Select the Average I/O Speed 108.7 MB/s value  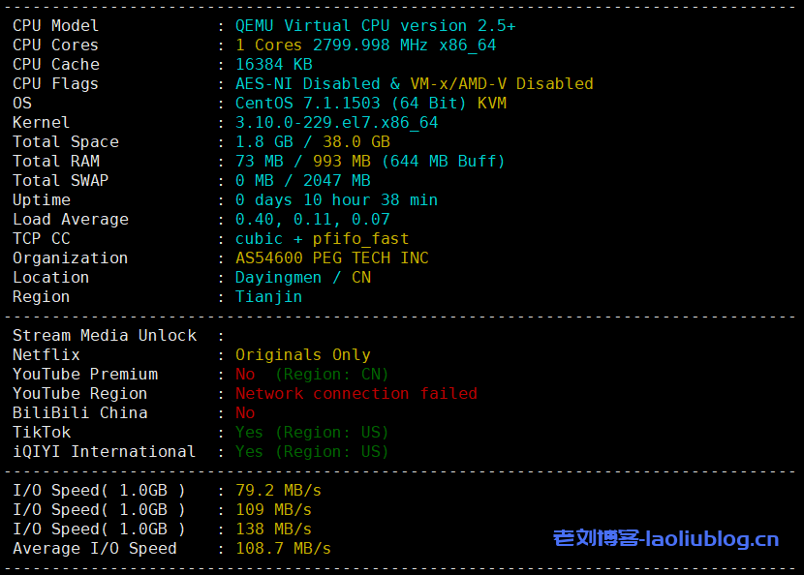pyautogui.click(x=283, y=549)
